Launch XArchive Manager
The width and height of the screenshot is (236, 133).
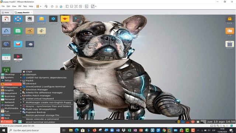pos(48,89)
